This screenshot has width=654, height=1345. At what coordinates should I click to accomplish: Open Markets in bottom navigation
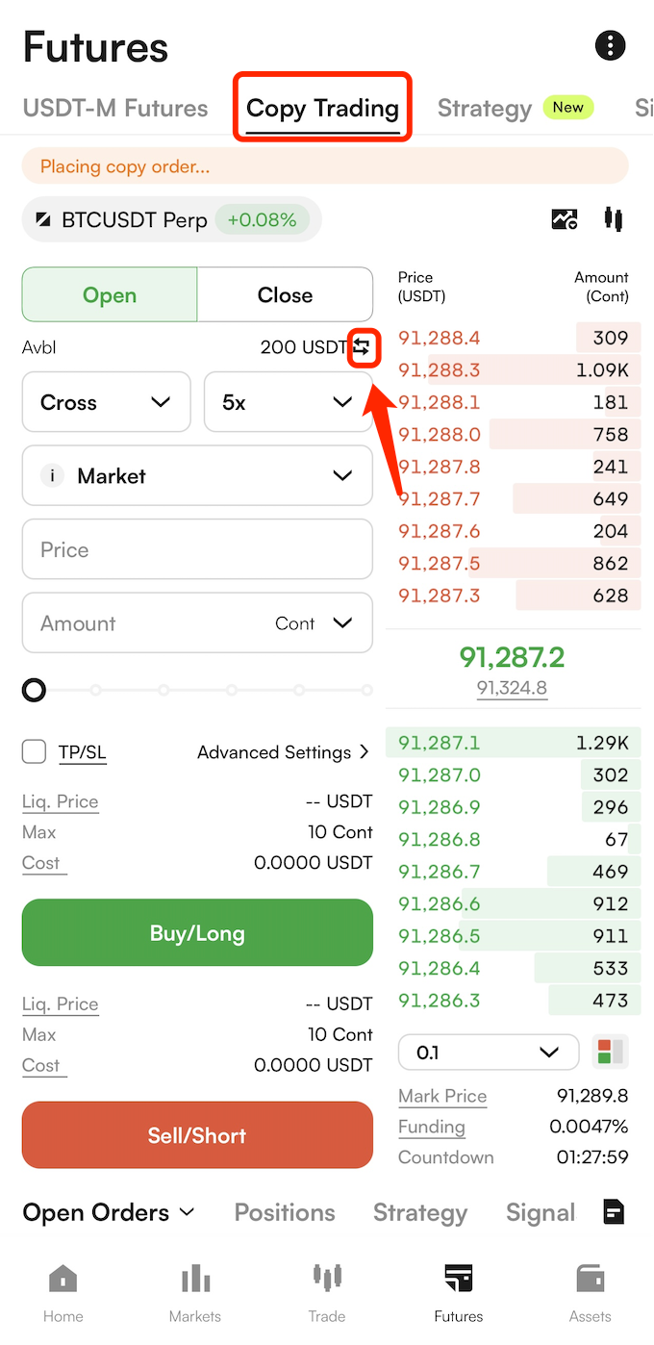tap(195, 1293)
